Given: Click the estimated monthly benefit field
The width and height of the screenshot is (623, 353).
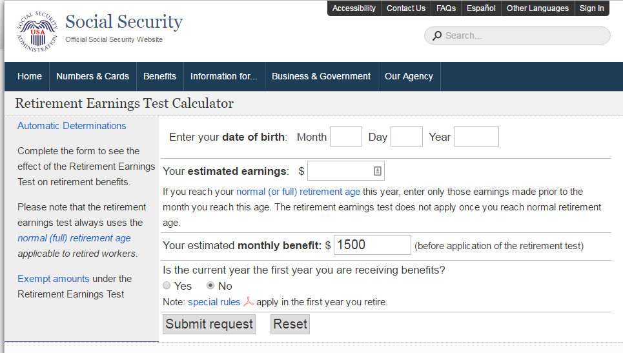Looking at the screenshot, I should click(372, 245).
